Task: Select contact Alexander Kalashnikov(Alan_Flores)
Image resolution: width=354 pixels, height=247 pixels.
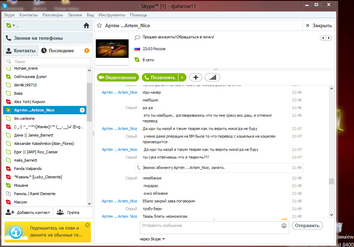Action: [45, 144]
